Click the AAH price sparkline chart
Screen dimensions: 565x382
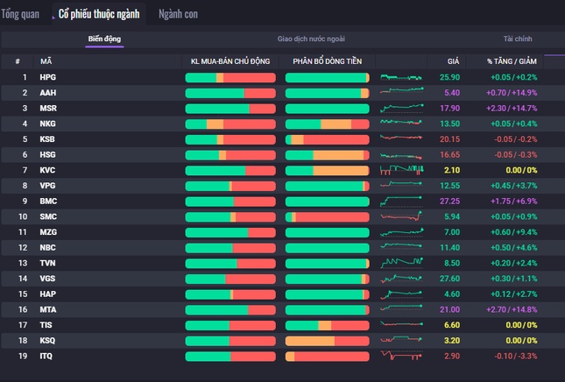coord(401,93)
